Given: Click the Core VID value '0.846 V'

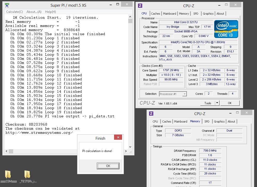Looking at the screenshot, I should [204, 36].
